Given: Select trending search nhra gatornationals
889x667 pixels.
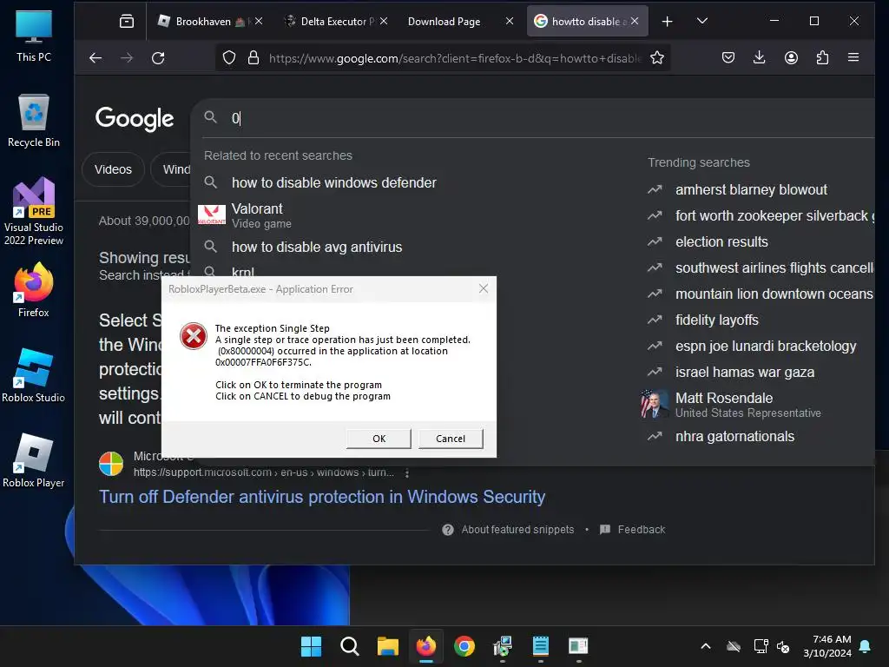Looking at the screenshot, I should coord(734,437).
